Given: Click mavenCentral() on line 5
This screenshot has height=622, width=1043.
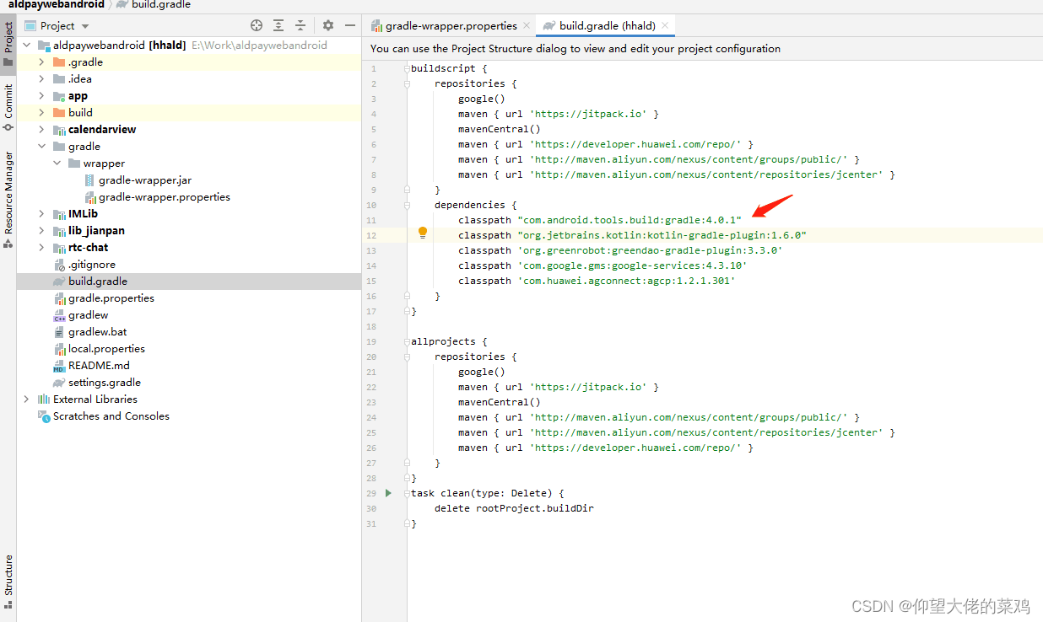Looking at the screenshot, I should coord(500,129).
